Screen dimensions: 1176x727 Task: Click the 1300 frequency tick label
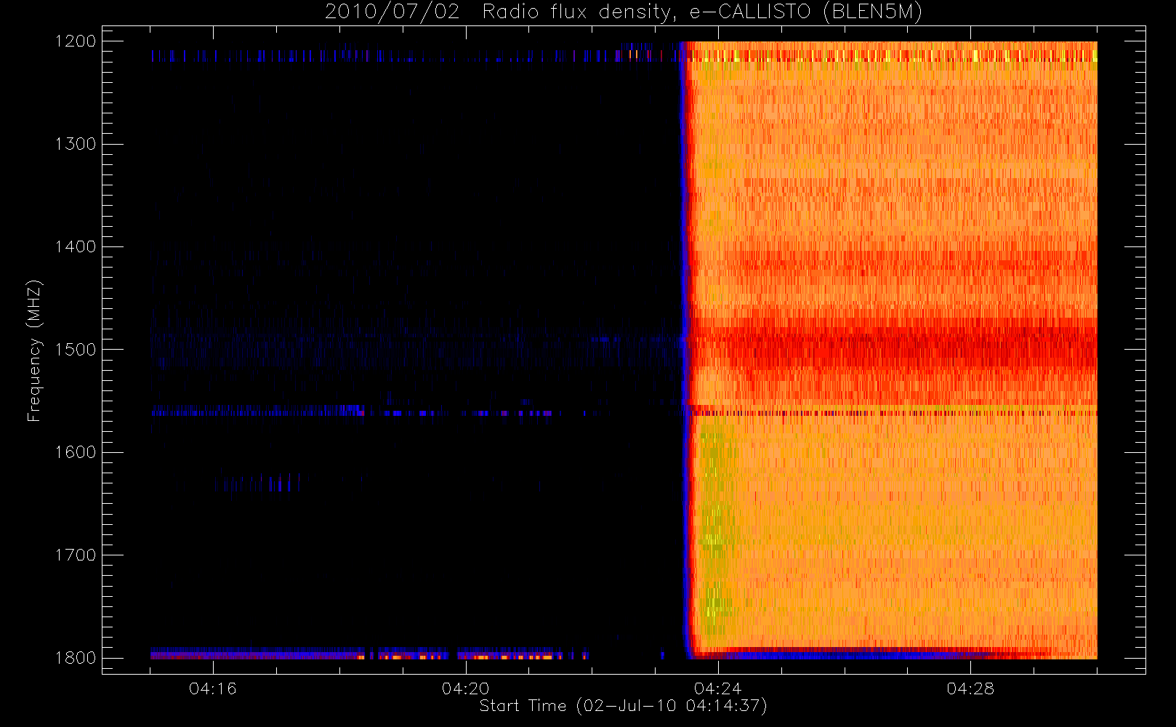click(x=76, y=144)
